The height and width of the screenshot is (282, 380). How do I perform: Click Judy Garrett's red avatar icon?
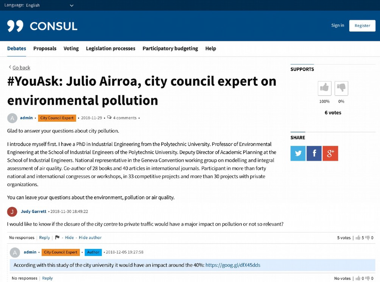click(12, 211)
